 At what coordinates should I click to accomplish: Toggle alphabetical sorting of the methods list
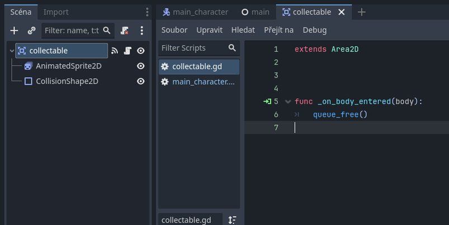232,220
